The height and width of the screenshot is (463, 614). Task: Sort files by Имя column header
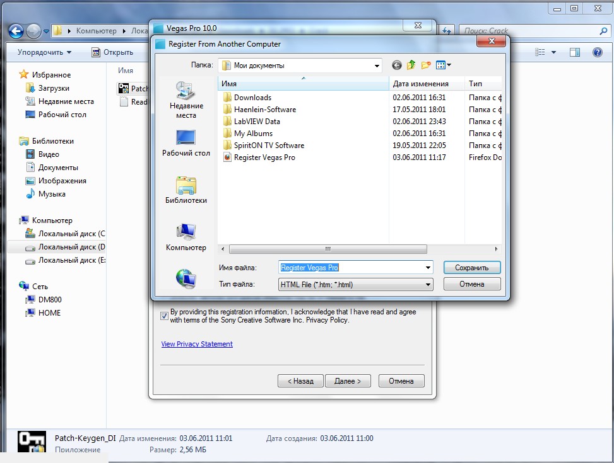pyautogui.click(x=303, y=84)
